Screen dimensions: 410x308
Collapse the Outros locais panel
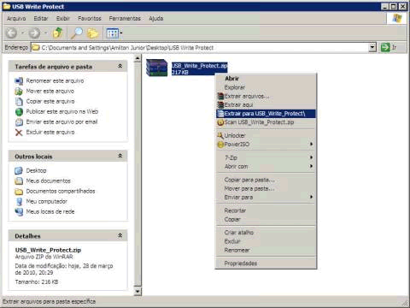coord(120,156)
